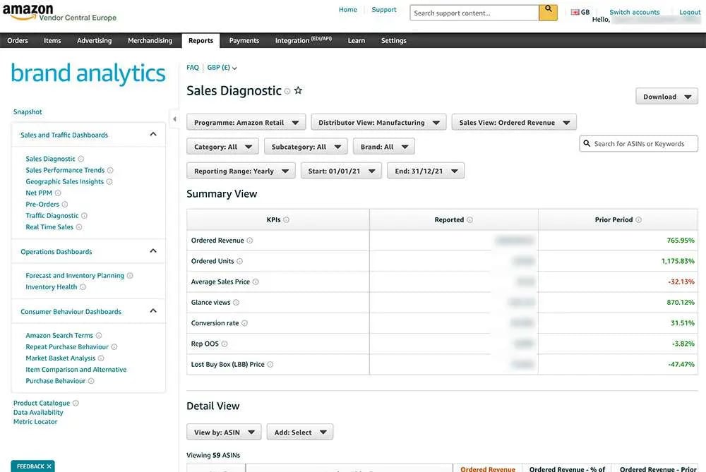Click info icon beside Traffic Diagnostic
The image size is (706, 472).
pos(84,216)
